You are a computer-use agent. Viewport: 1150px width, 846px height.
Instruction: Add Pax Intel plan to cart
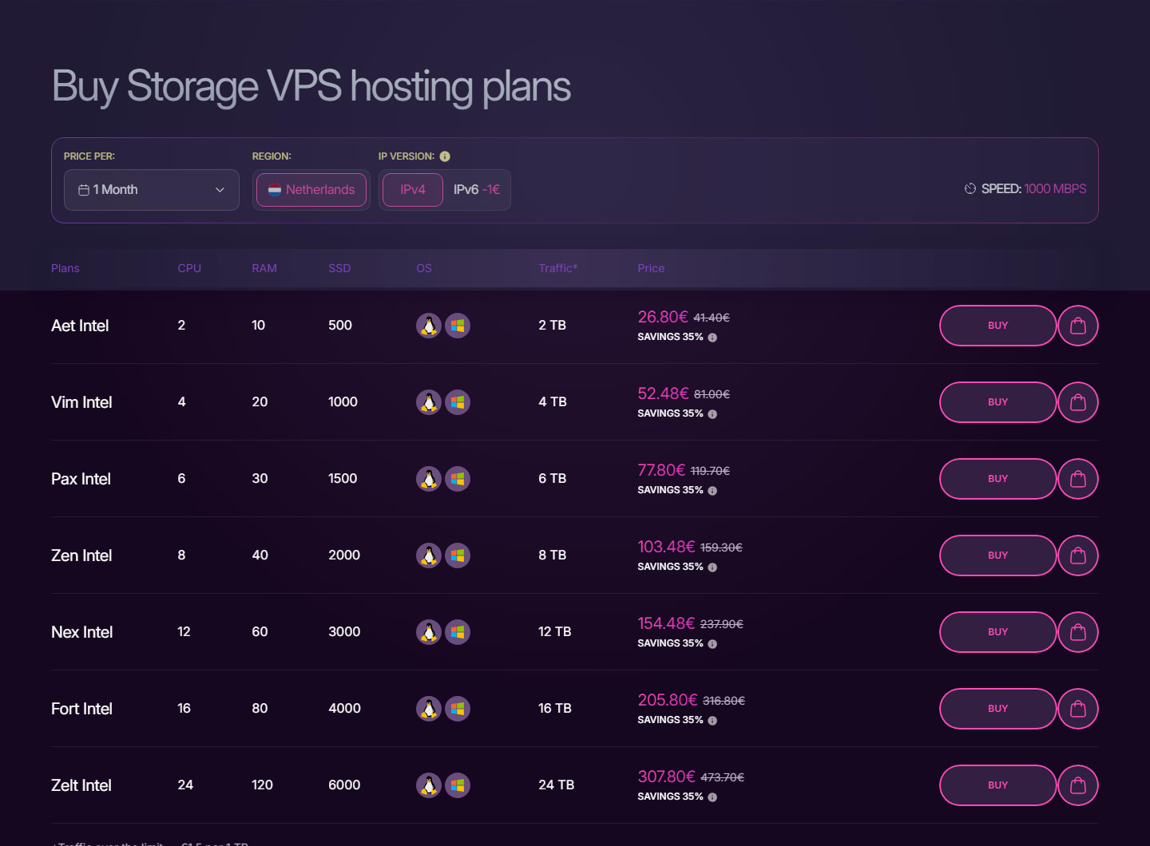(x=1078, y=479)
